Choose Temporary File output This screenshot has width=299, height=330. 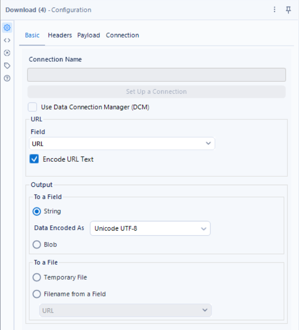point(37,277)
